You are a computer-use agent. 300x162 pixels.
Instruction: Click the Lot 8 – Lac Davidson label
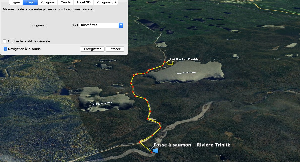[186, 59]
